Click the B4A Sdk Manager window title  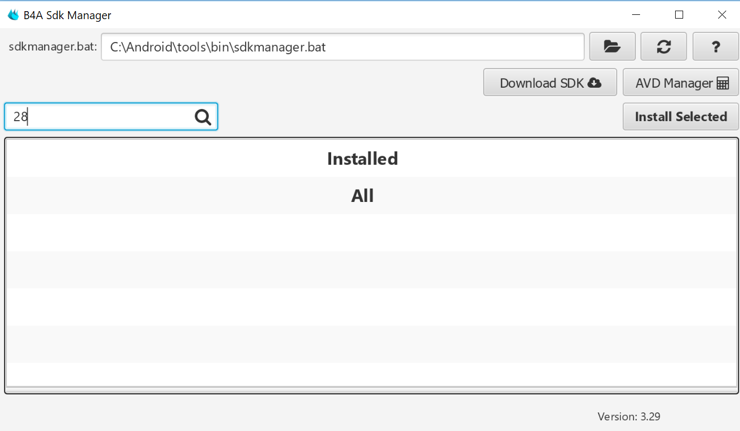tap(68, 15)
